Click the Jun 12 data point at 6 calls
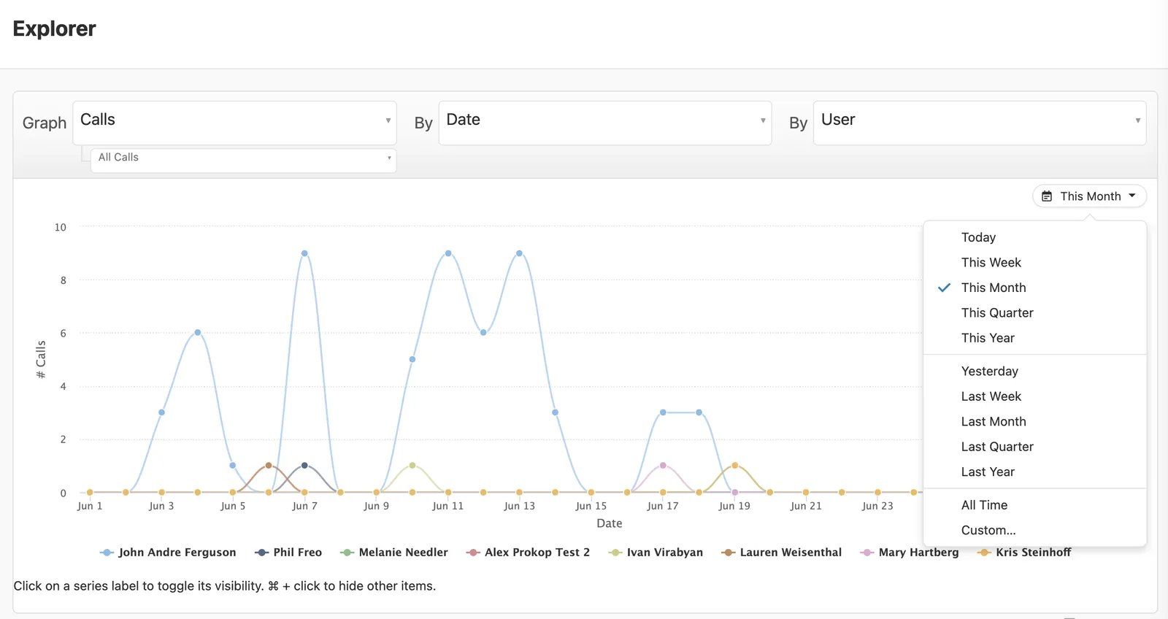The image size is (1168, 619). click(x=483, y=333)
